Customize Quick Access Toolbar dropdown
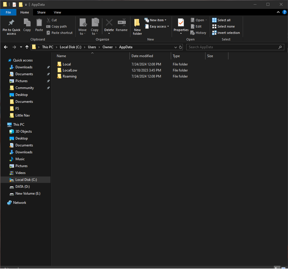 coord(26,5)
